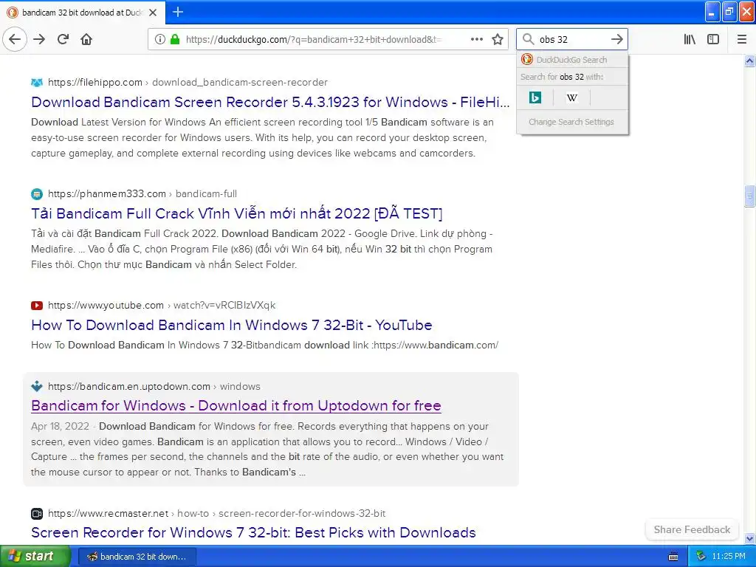This screenshot has width=756, height=567.
Task: Click the green secure connection padlock
Action: coord(175,39)
